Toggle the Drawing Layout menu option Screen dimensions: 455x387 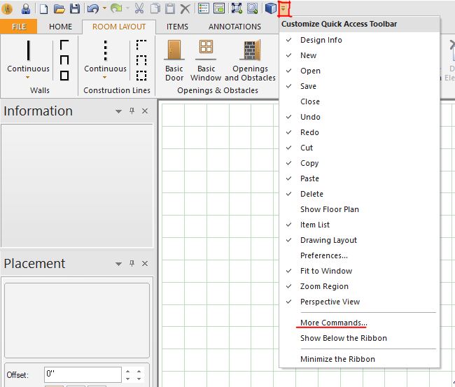(328, 240)
